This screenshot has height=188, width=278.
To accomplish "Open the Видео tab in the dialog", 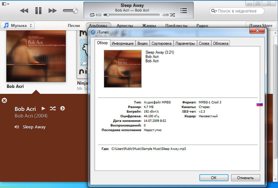I will click(x=142, y=43).
